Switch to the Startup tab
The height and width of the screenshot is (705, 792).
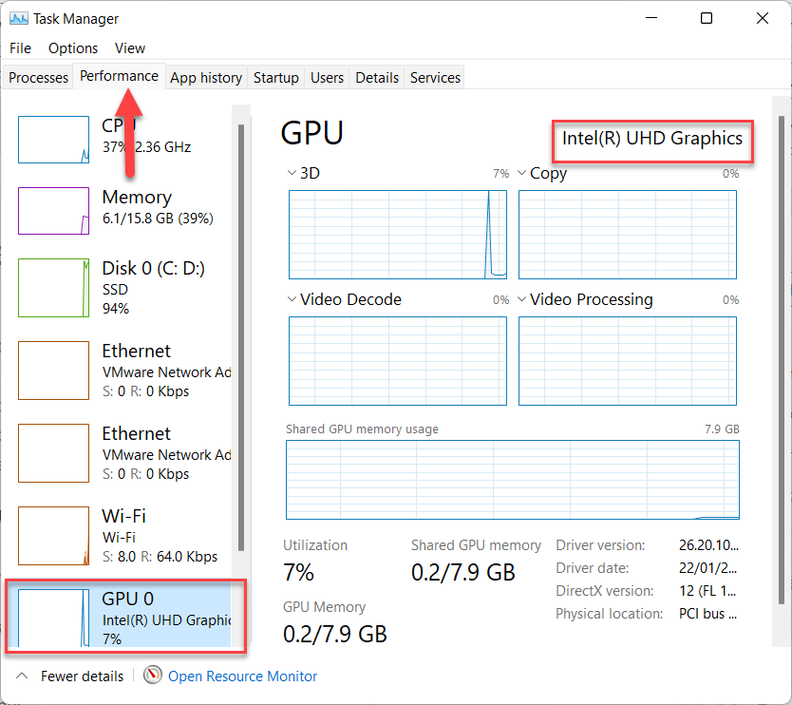[x=276, y=78]
